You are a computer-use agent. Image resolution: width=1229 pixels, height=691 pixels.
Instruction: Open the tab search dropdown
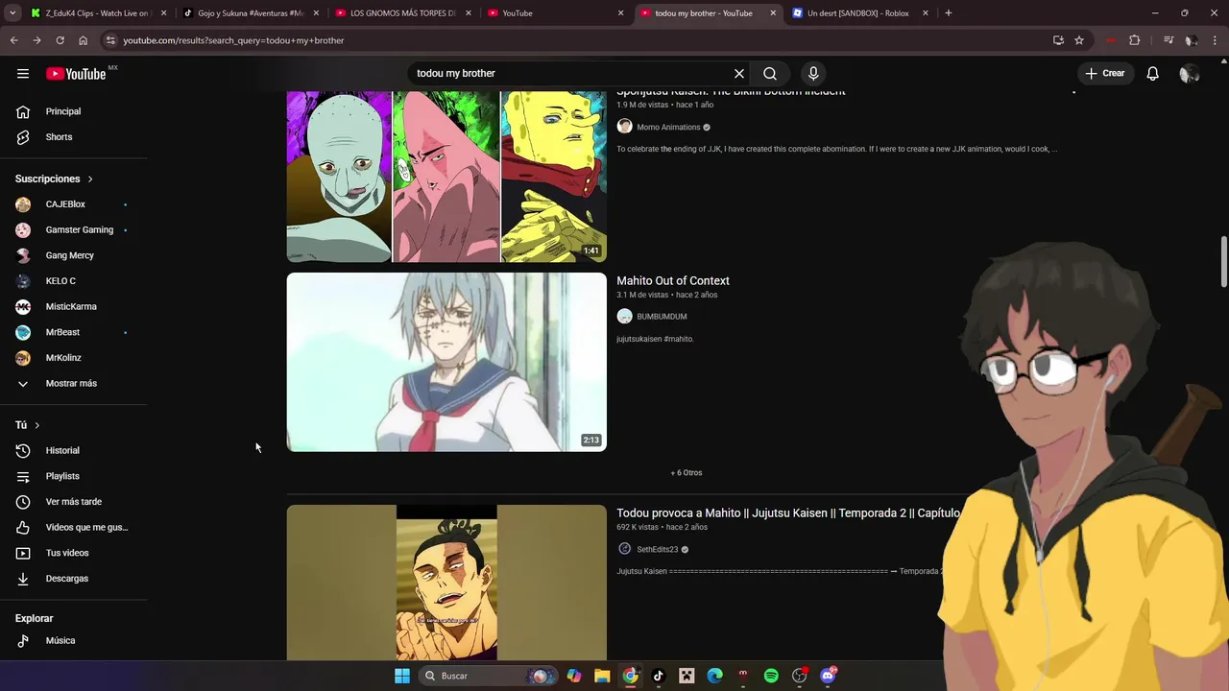click(12, 13)
